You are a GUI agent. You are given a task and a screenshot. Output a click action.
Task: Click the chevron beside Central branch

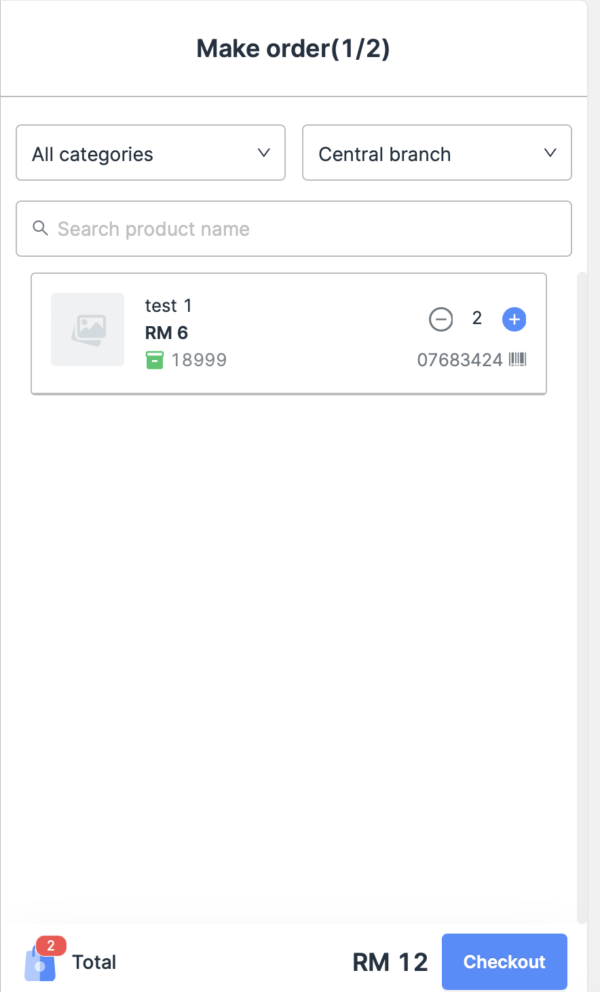tap(550, 153)
